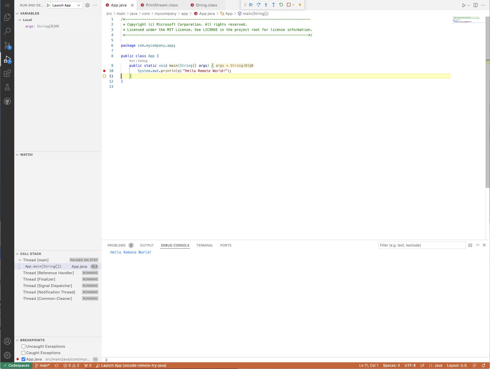Screen dimensions: 490x369
Task: Click the Debug CodeLens above main
Action: pos(143,61)
